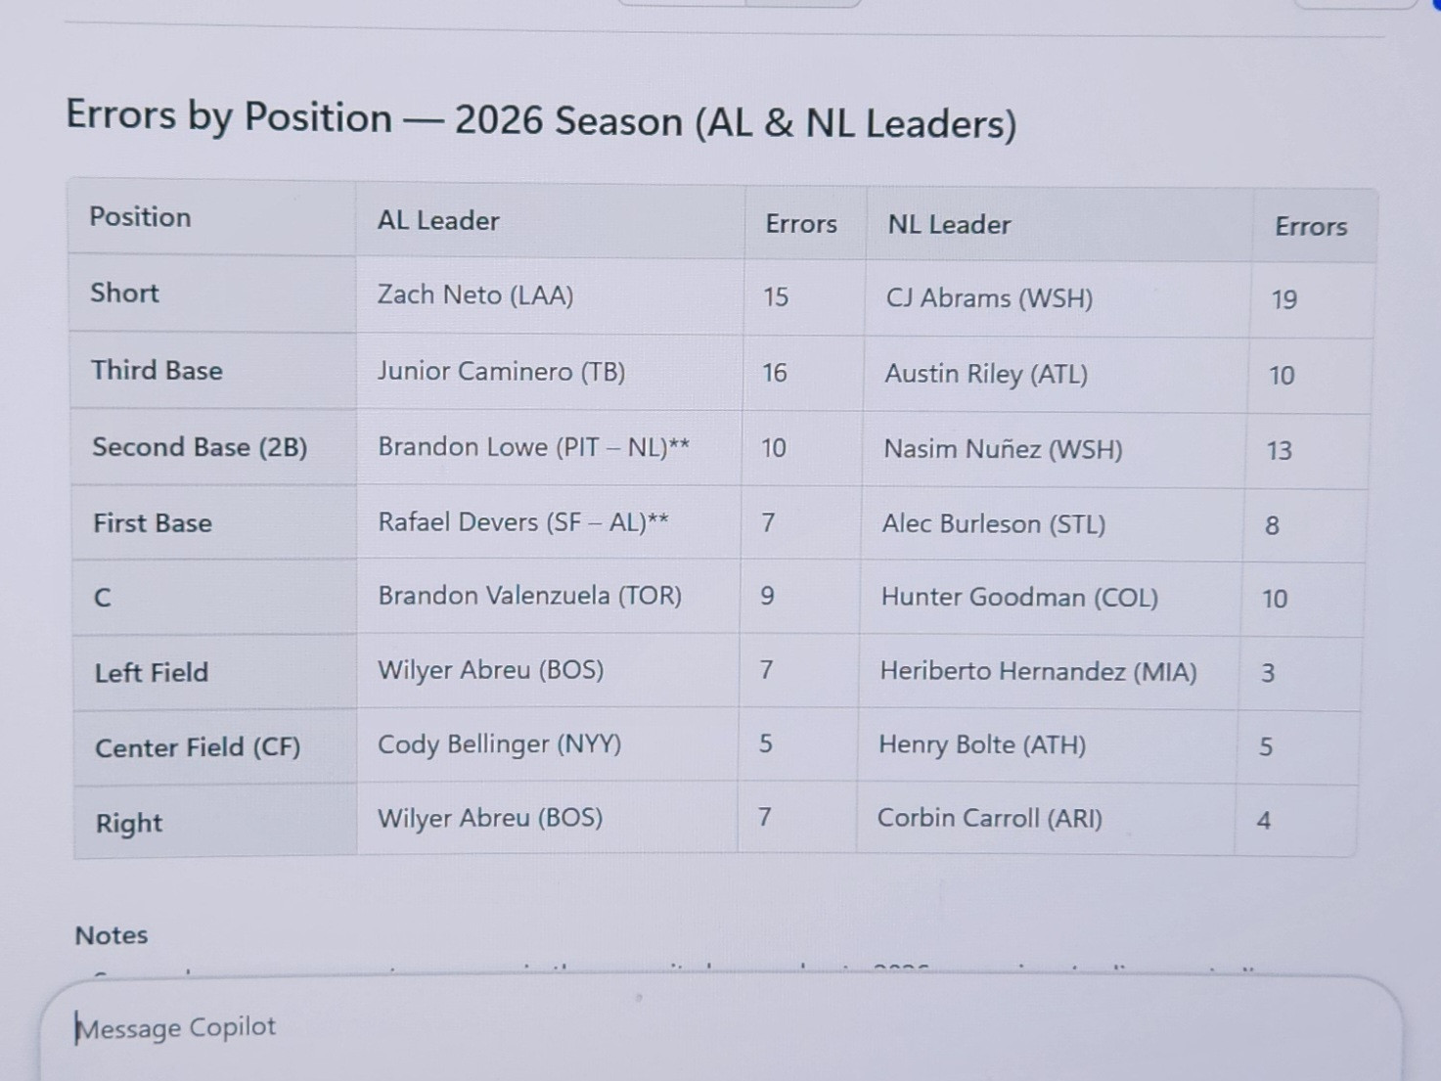Screen dimensions: 1441x1081
Task: Click the Austin Riley (ATL) cell
Action: point(1055,375)
